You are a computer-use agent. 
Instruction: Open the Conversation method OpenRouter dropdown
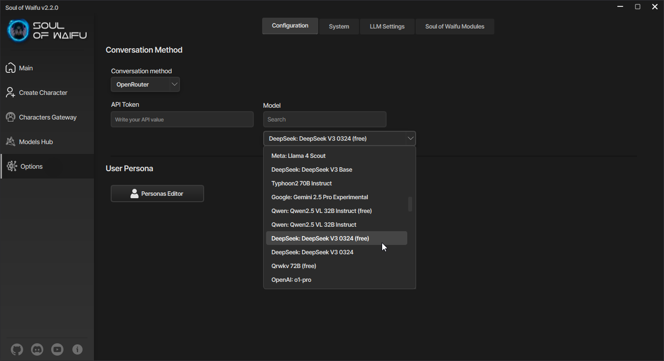pos(145,85)
